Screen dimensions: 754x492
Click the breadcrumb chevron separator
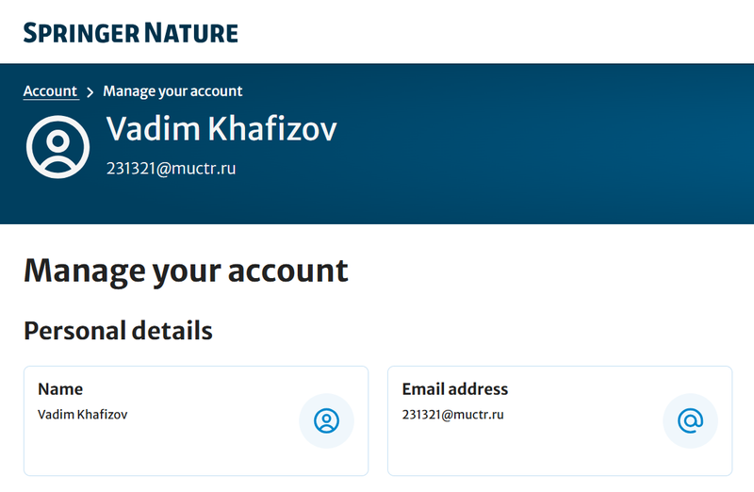(90, 92)
